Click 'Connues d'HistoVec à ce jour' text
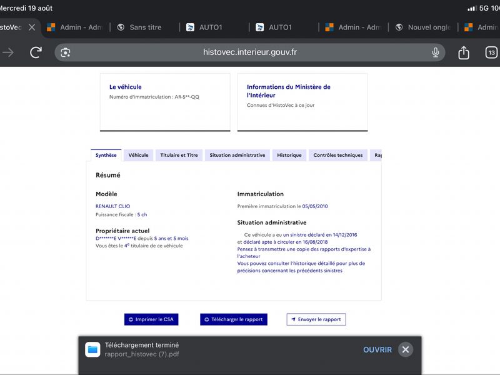500x375 pixels. [281, 105]
